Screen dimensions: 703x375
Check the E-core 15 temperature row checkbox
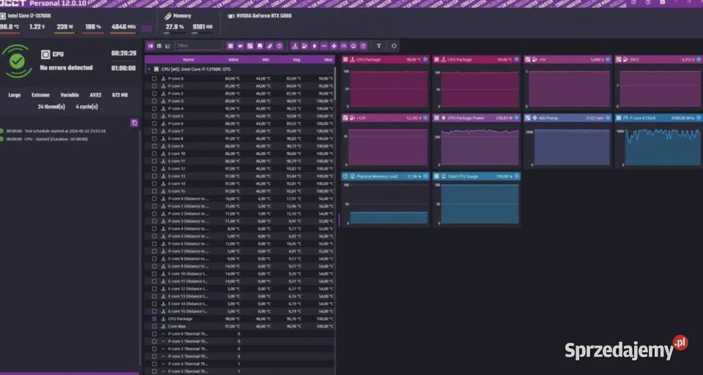[x=155, y=191]
